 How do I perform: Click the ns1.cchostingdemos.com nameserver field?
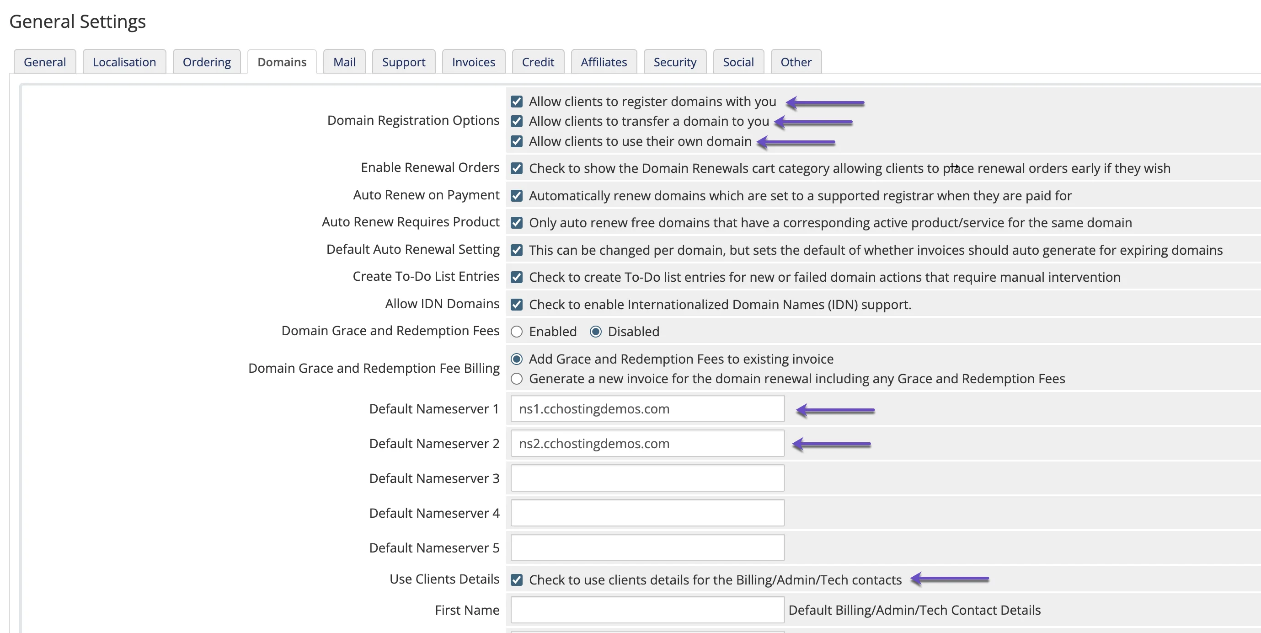click(647, 409)
